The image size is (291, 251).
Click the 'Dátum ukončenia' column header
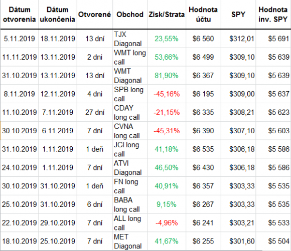58,15
